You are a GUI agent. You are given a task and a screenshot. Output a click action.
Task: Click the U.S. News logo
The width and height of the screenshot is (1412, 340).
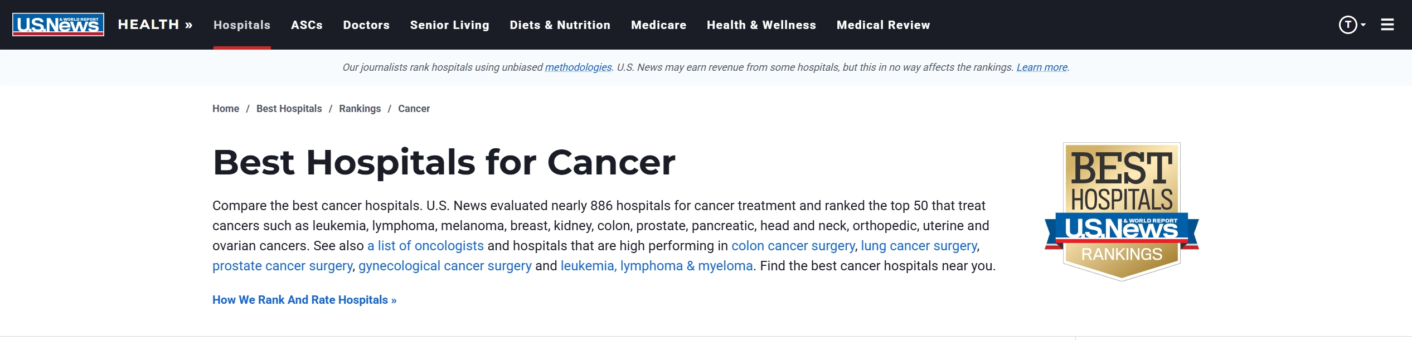(58, 25)
